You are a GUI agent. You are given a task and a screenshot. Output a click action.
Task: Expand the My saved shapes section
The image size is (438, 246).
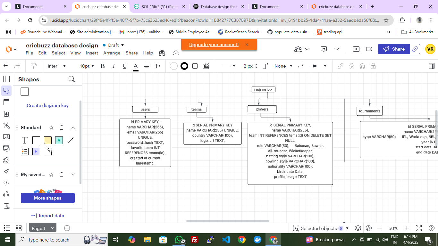tap(73, 175)
